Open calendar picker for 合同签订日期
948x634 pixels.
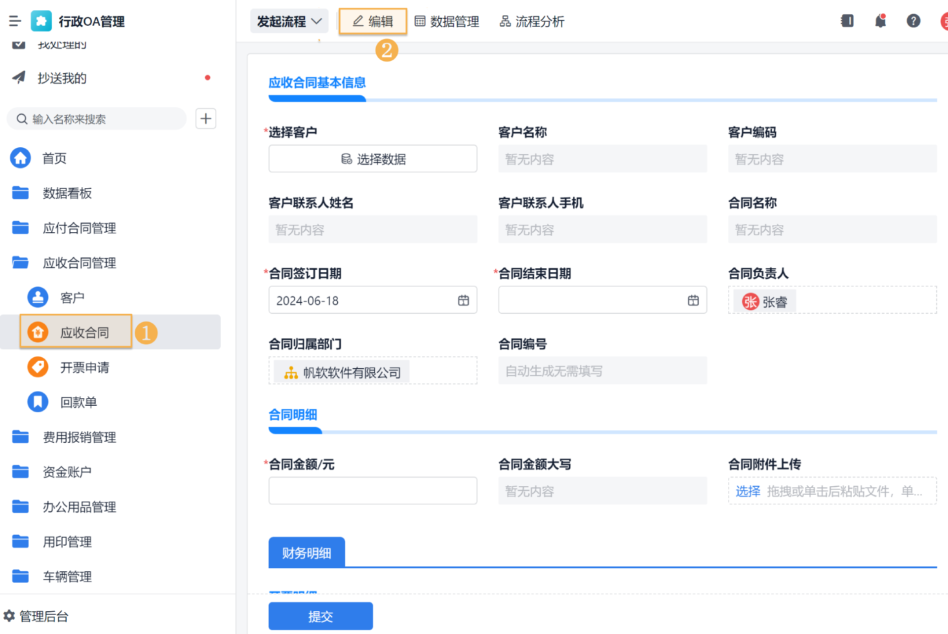(x=463, y=300)
